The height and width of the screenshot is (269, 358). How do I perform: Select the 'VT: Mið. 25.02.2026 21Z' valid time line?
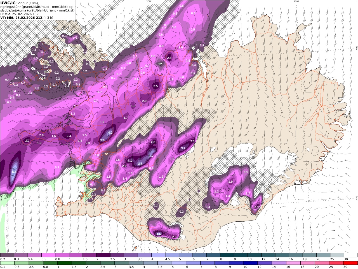(21, 17)
